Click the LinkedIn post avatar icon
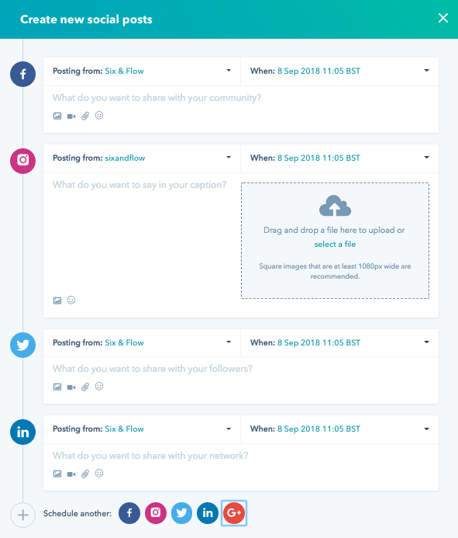Screen dimensions: 458x538 coord(22,432)
